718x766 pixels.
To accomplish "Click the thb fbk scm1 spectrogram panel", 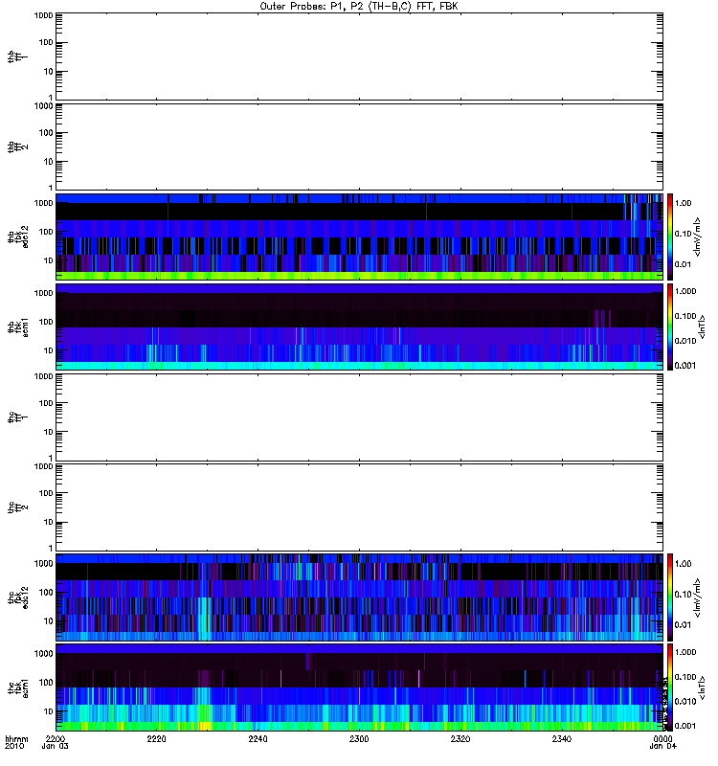I will pos(359,327).
